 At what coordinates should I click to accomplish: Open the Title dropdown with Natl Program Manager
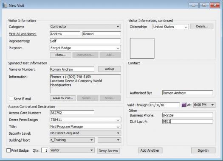(85, 127)
